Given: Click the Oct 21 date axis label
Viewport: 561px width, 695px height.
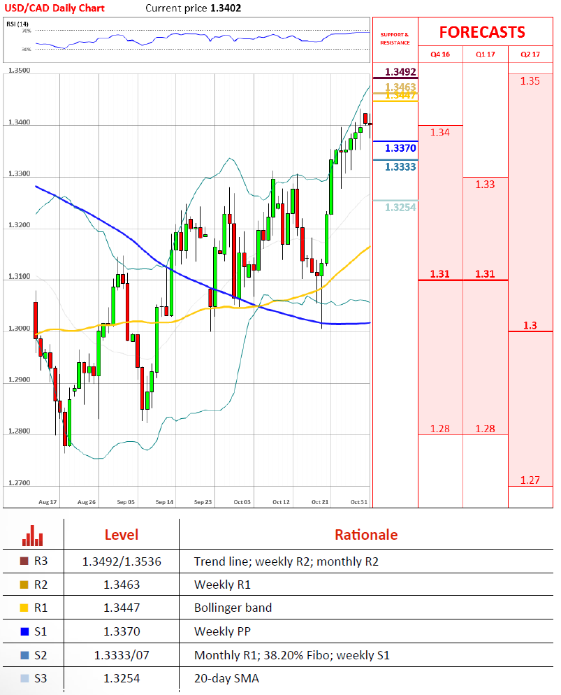Looking at the screenshot, I should [320, 502].
